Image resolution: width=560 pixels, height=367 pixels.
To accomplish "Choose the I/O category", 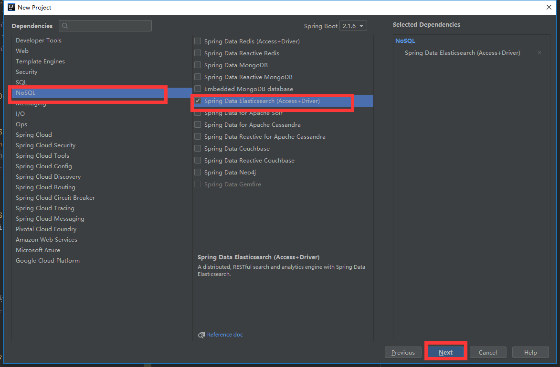I will (x=102, y=114).
